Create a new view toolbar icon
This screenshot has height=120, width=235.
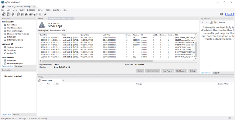27,14
